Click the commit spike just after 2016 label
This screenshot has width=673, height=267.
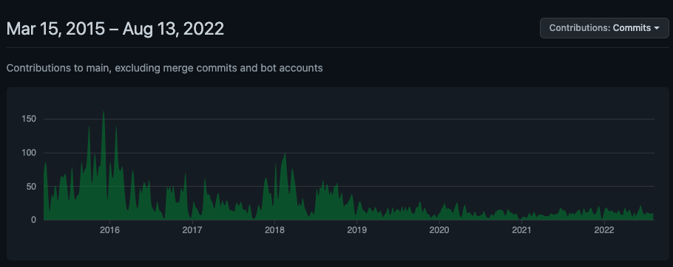point(116,127)
